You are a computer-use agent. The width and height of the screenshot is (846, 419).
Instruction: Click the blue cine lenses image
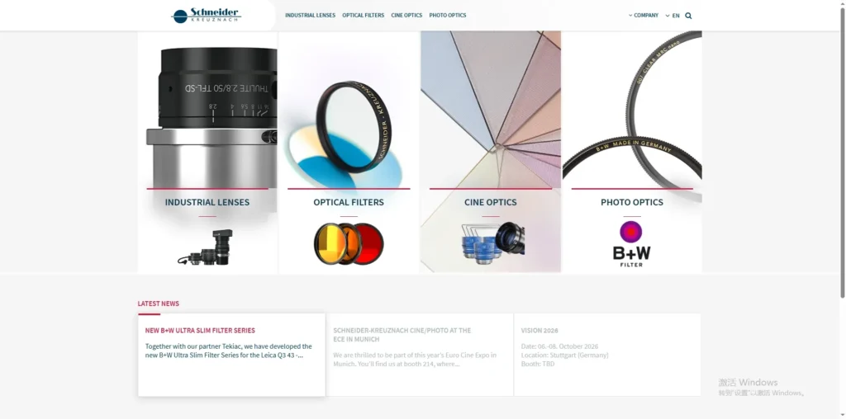point(492,242)
